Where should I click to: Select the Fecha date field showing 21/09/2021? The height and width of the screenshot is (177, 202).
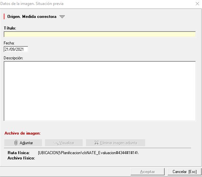[16, 49]
